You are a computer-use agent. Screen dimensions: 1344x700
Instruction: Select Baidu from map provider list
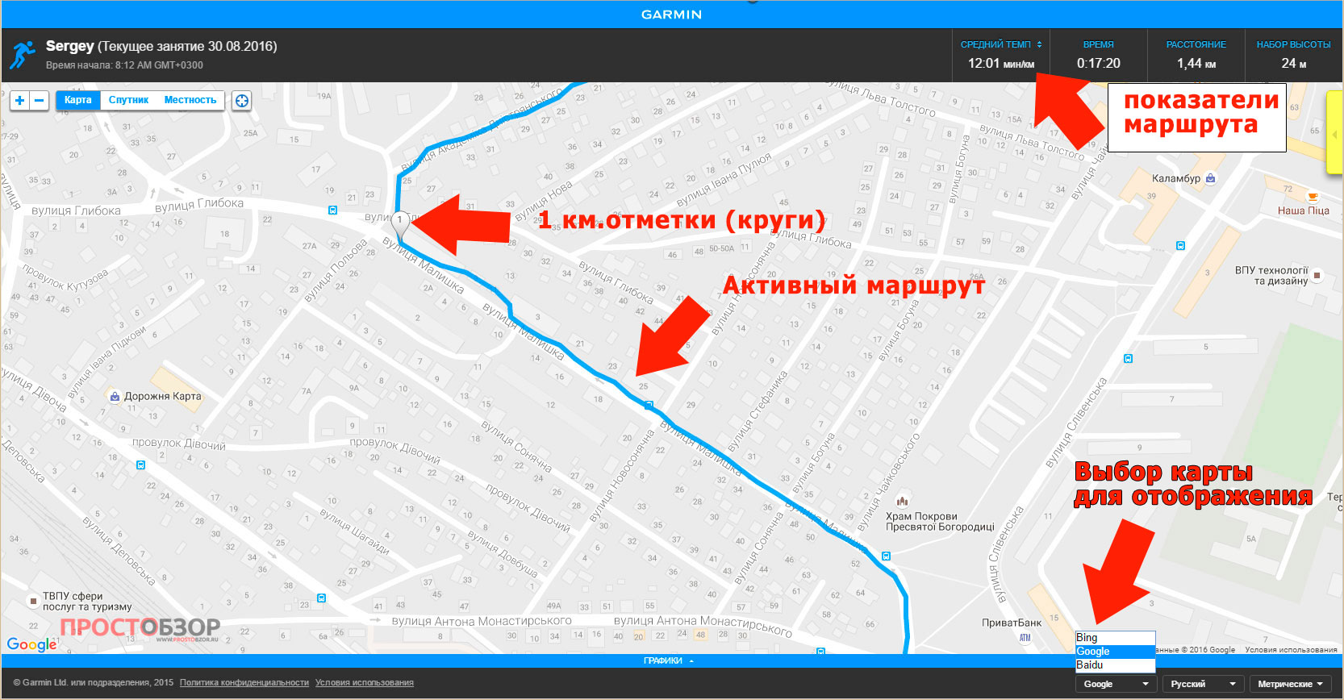click(x=1116, y=665)
